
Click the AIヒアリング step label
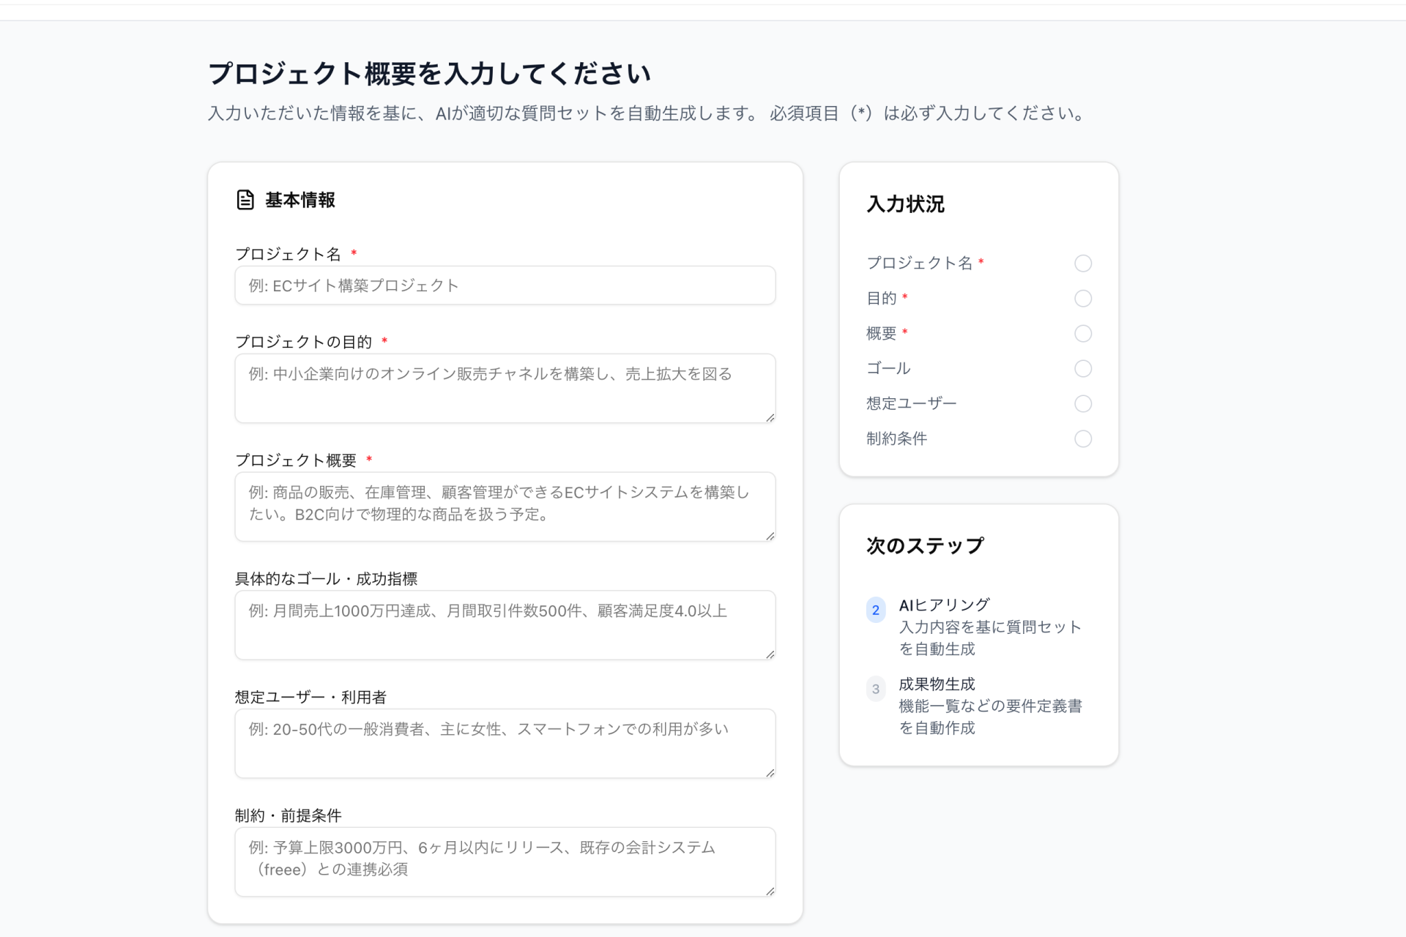[x=943, y=604]
